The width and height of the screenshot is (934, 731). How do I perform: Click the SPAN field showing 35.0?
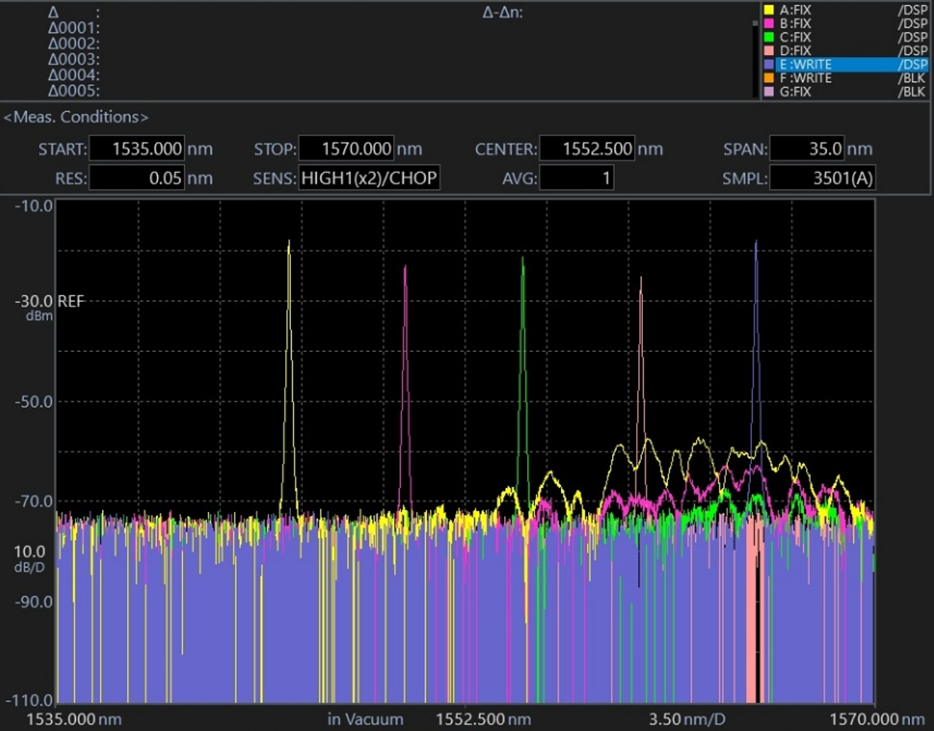[807, 149]
